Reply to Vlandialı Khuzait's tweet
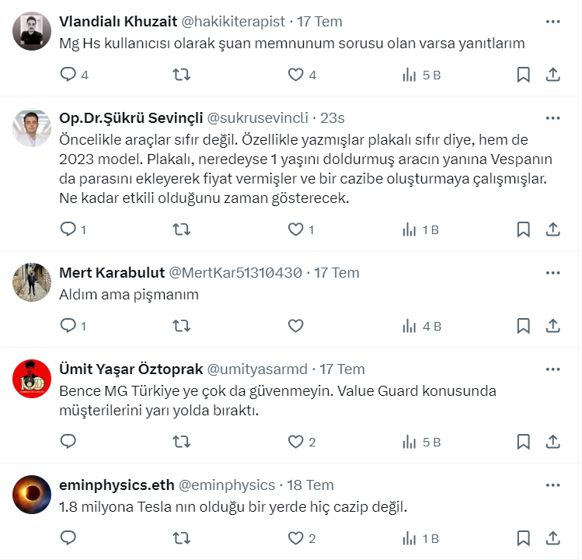This screenshot has width=582, height=560. [x=68, y=75]
